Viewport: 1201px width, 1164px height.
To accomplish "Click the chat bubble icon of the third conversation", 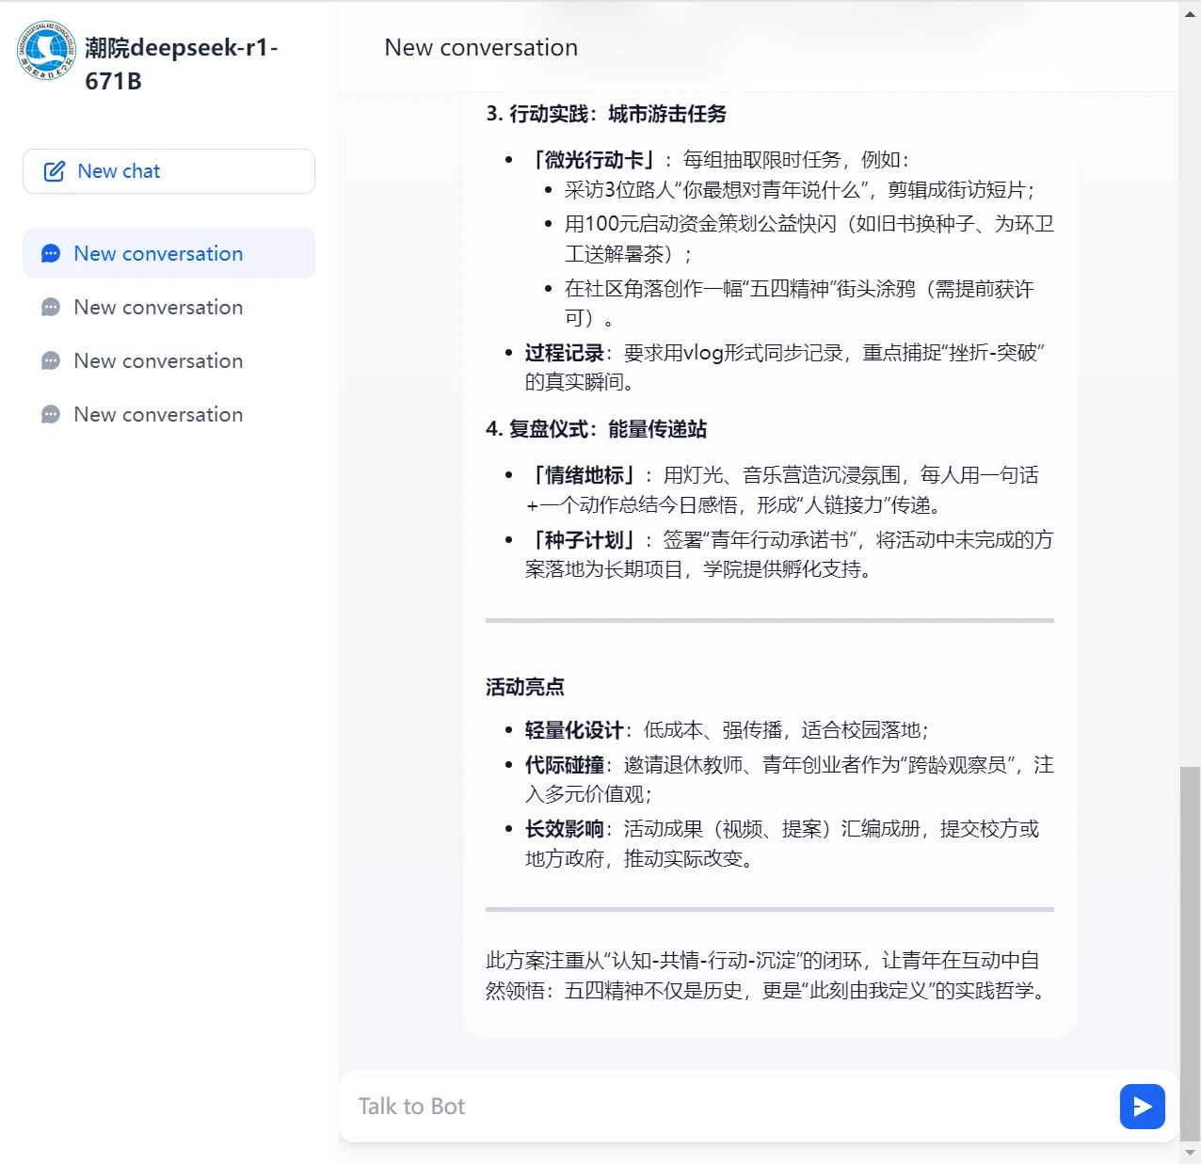I will click(x=51, y=361).
